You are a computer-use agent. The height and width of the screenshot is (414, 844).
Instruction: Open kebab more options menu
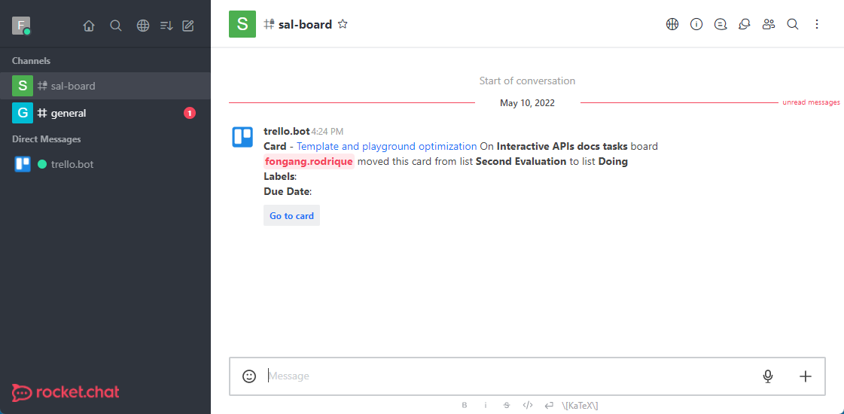pos(817,24)
